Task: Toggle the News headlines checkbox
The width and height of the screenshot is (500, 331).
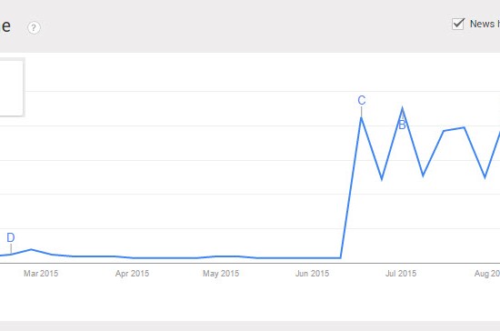Action: pyautogui.click(x=458, y=24)
